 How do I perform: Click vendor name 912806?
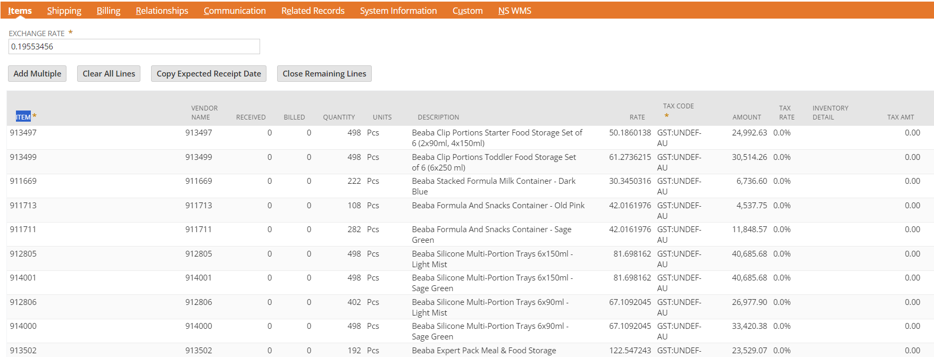198,302
